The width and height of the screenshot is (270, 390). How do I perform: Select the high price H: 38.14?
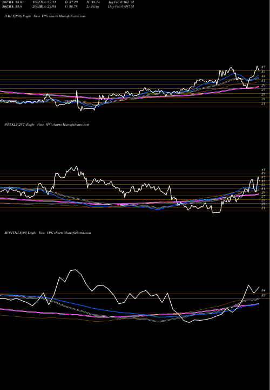pyautogui.click(x=94, y=2)
